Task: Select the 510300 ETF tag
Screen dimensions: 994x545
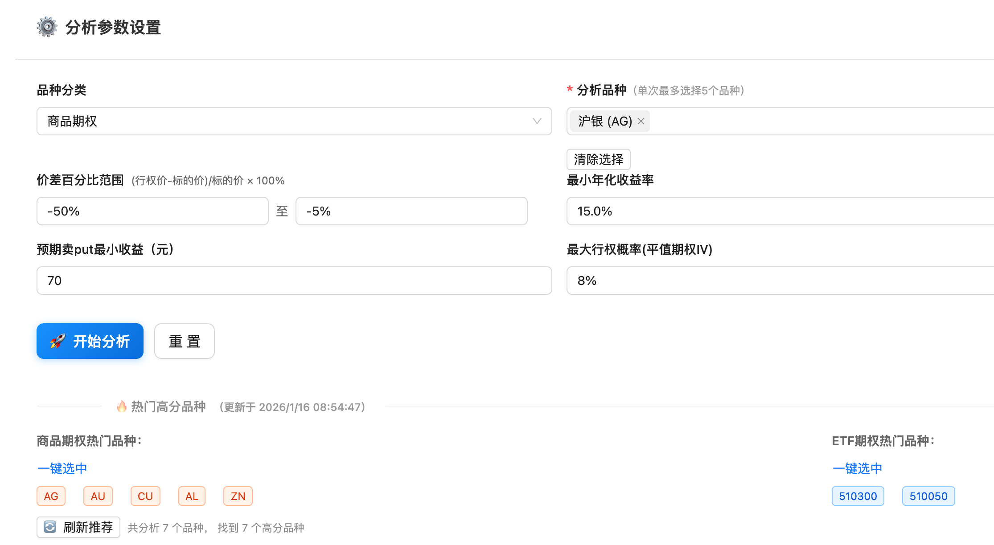Action: [858, 496]
